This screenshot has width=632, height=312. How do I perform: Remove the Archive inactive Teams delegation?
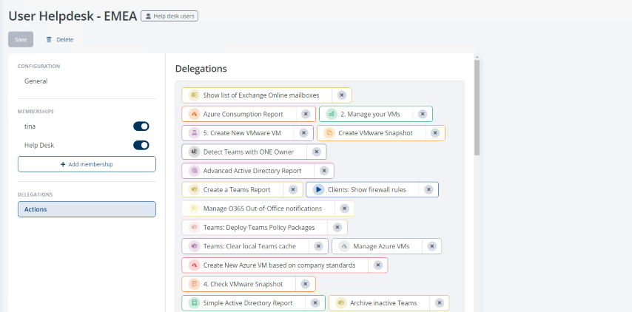click(440, 303)
